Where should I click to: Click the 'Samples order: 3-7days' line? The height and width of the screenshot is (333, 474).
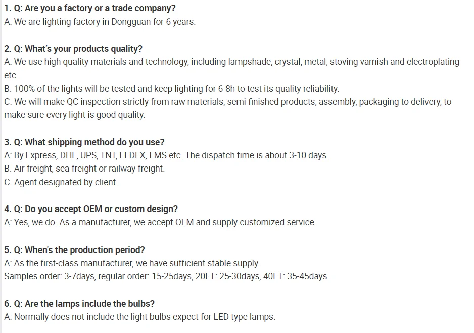(x=167, y=276)
